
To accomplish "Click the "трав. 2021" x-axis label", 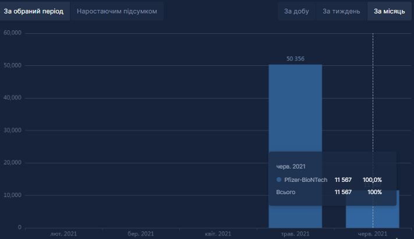I will point(295,234).
